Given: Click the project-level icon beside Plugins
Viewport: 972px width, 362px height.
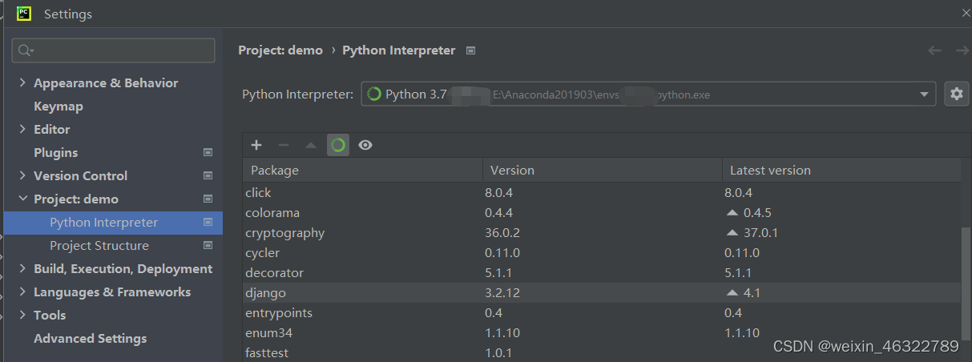Looking at the screenshot, I should (208, 152).
